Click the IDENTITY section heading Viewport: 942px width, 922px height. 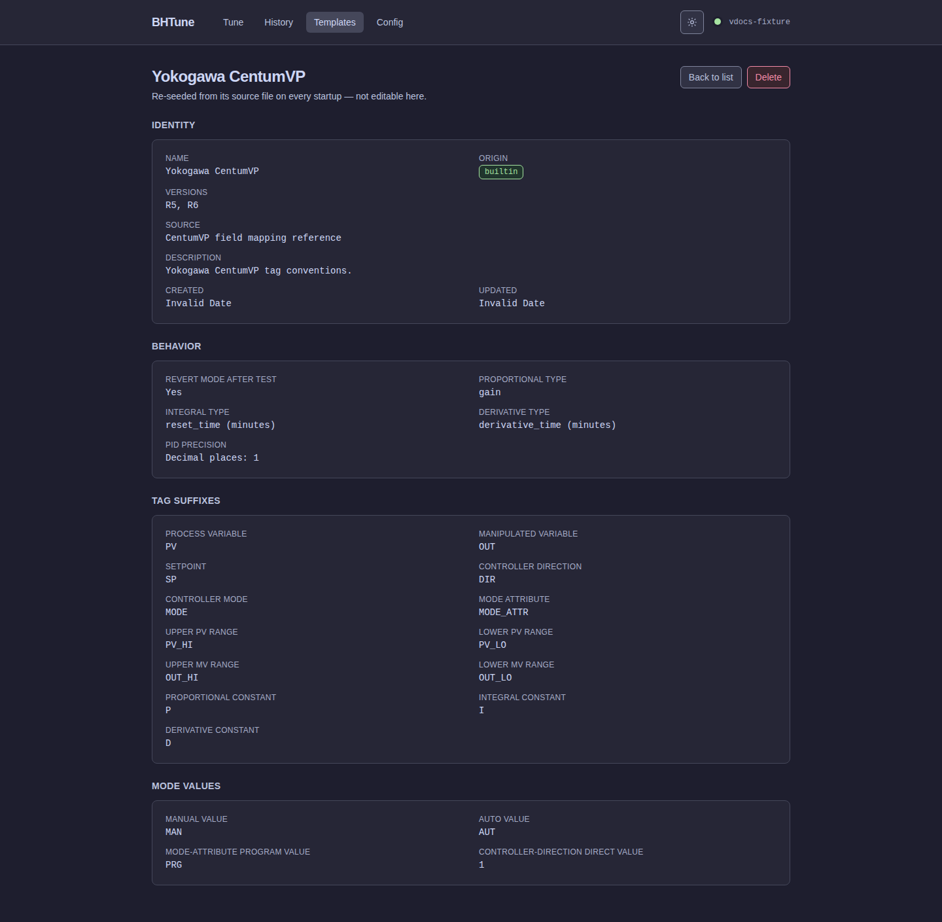click(173, 125)
